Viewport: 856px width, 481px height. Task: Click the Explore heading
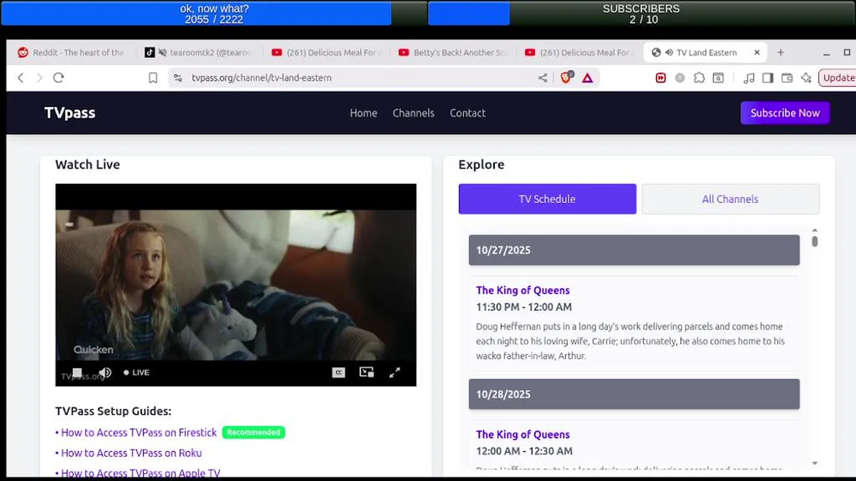(x=481, y=164)
